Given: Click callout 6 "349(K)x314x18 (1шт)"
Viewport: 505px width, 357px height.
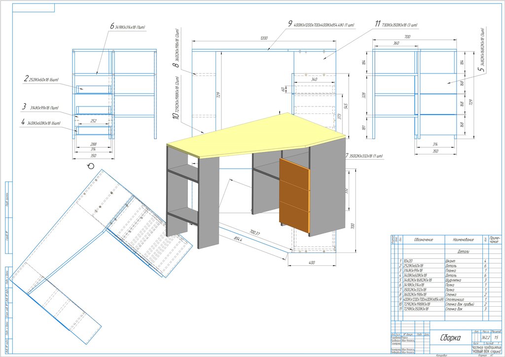Looking at the screenshot, I should tap(128, 27).
